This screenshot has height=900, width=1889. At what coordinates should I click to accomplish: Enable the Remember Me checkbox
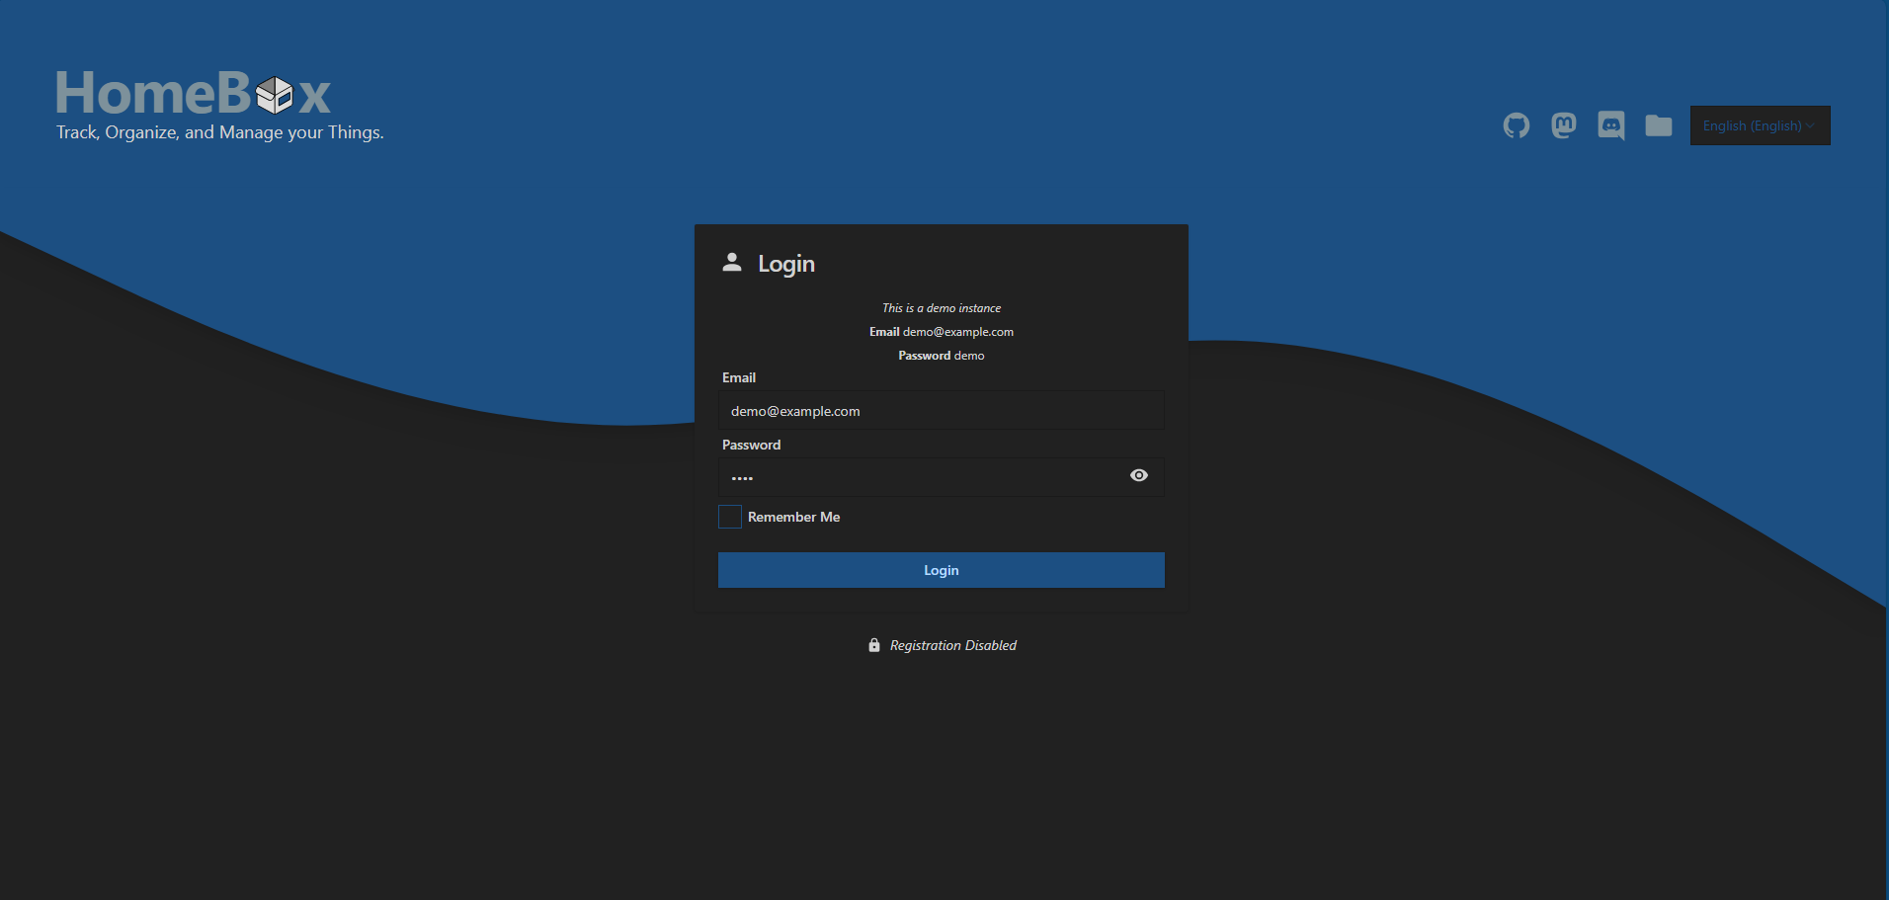click(x=729, y=516)
